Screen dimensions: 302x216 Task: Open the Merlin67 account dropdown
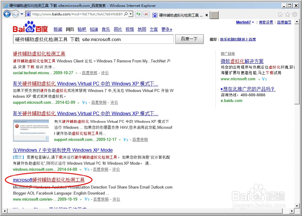pos(245,22)
